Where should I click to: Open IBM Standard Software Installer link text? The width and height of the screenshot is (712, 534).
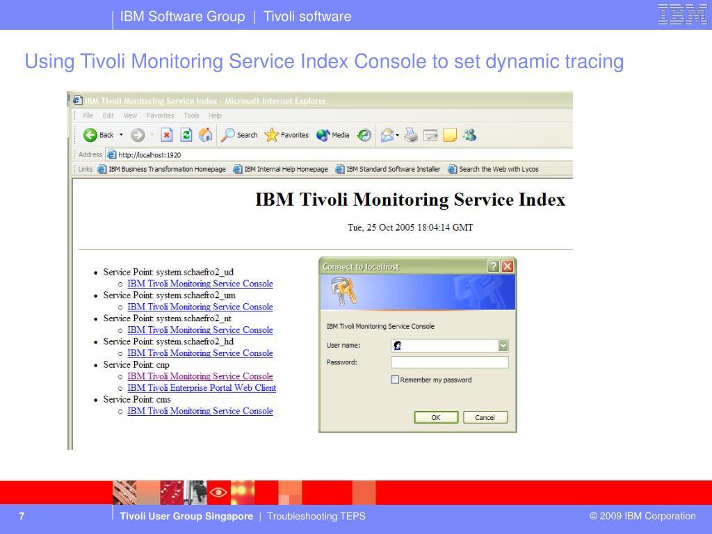click(x=394, y=169)
